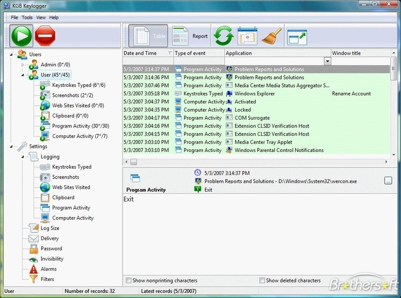This screenshot has height=298, width=401.
Task: Refresh the log with green arrows icon
Action: [224, 36]
